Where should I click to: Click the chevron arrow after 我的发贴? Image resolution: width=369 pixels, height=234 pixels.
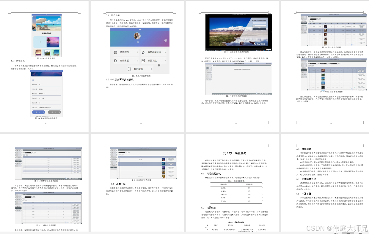[151, 69]
